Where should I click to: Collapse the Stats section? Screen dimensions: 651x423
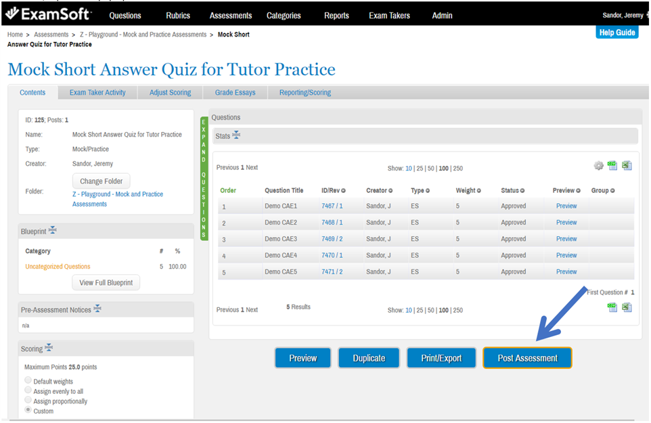click(x=236, y=135)
